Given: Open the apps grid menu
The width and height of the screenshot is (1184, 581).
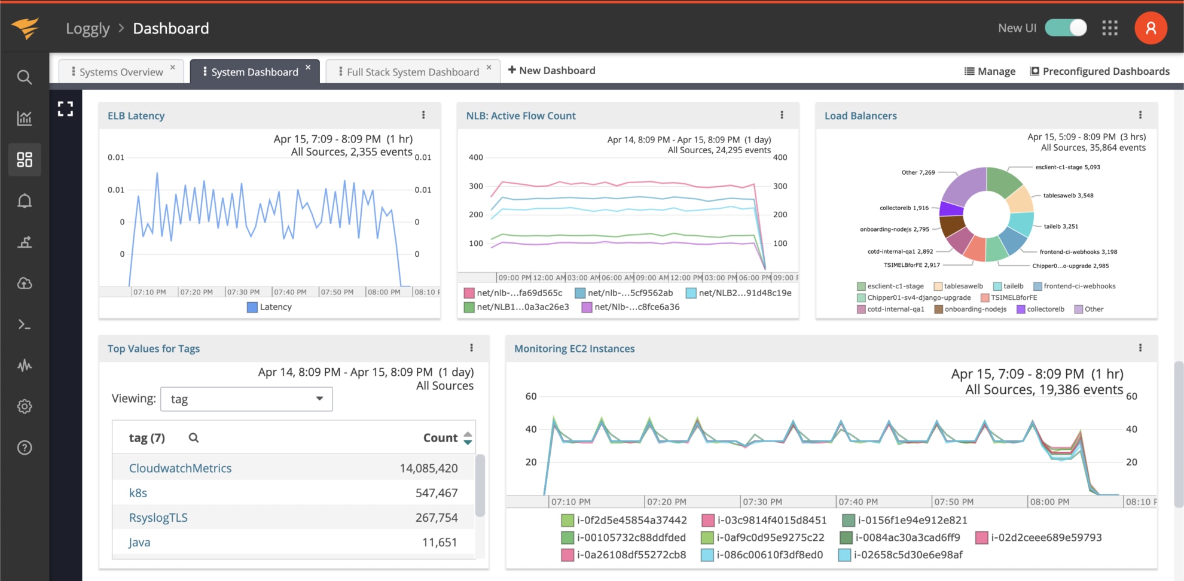Looking at the screenshot, I should (1110, 28).
